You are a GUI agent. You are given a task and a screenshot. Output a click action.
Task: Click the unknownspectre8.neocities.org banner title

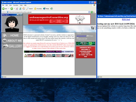click(x=49, y=17)
